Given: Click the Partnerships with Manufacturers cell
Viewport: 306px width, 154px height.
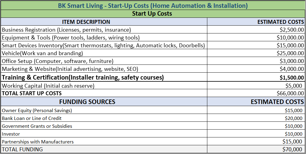Looking at the screenshot, I should (38, 142).
